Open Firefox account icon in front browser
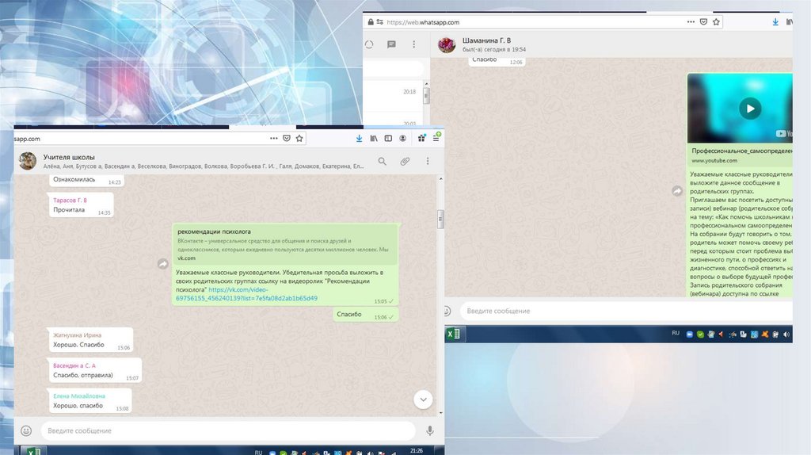The width and height of the screenshot is (811, 455). click(402, 138)
